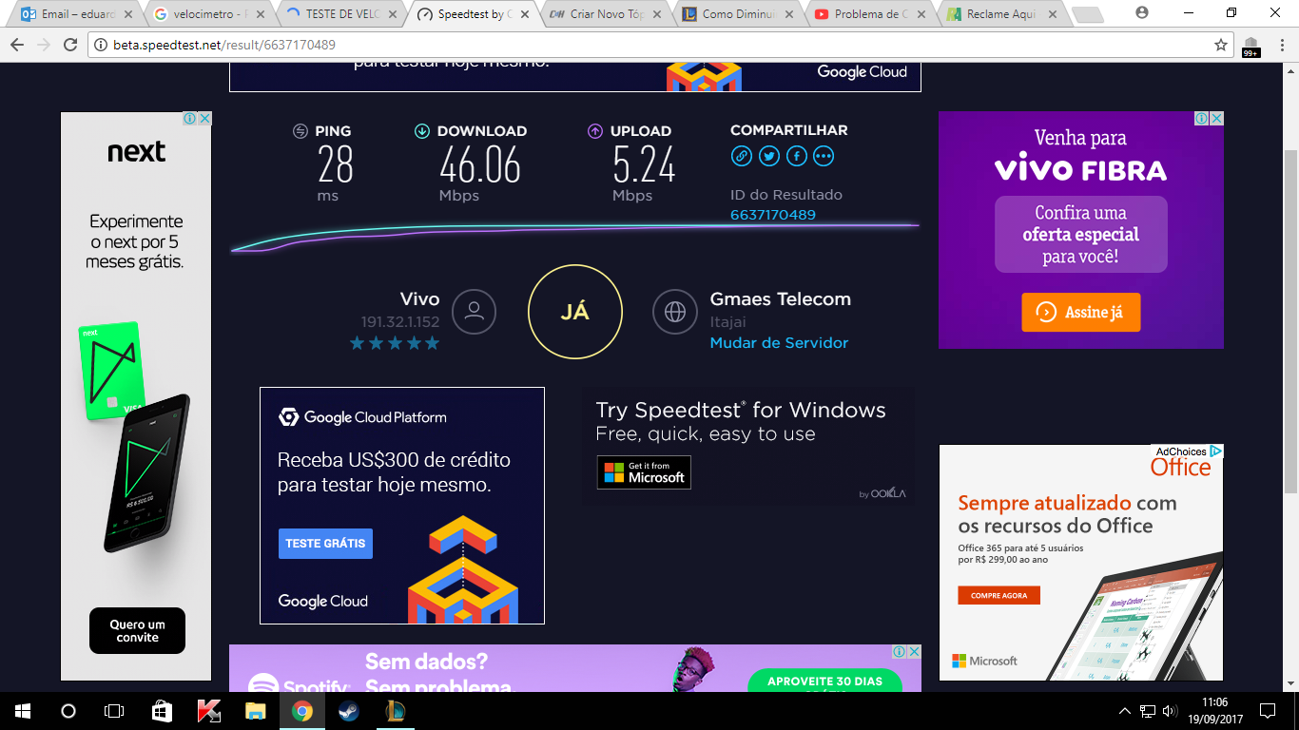This screenshot has height=730, width=1299.
Task: Go back with browser back arrow
Action: click(x=17, y=45)
